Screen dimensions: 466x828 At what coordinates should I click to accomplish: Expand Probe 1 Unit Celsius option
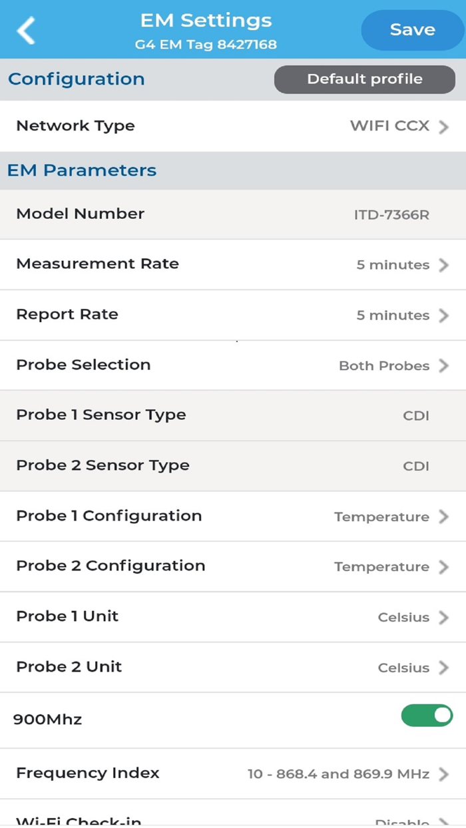403,618
